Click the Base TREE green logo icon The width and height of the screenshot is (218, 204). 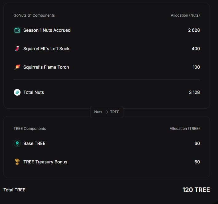point(17,143)
